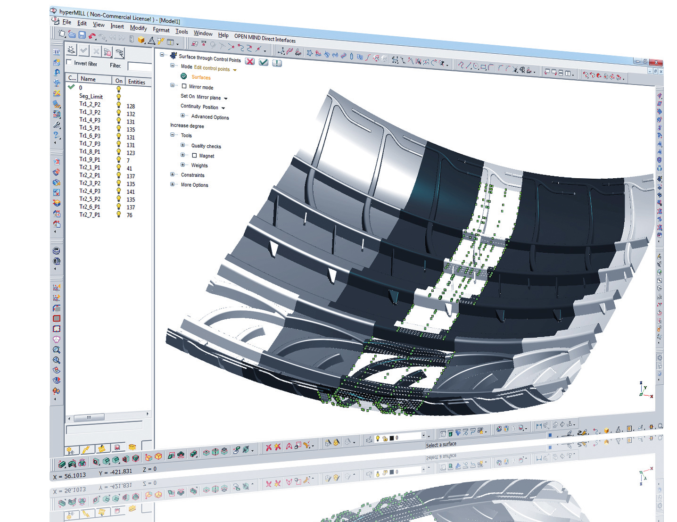The width and height of the screenshot is (677, 522).
Task: Open the Modify menu
Action: point(138,28)
